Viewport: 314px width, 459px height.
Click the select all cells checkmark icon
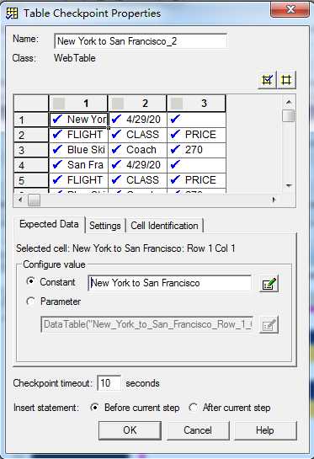tap(267, 80)
